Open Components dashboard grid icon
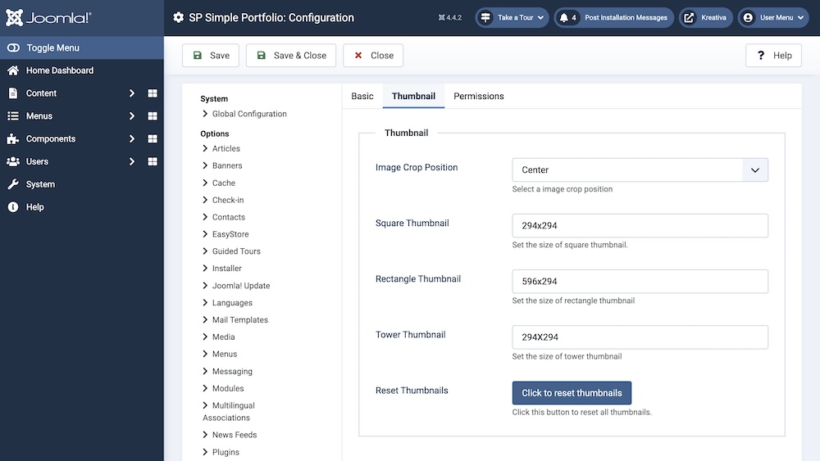Screen dimensions: 820x461 [x=153, y=139]
